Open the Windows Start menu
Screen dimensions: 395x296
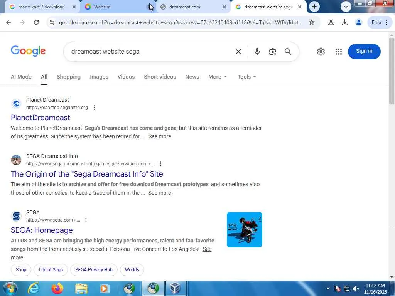10,288
